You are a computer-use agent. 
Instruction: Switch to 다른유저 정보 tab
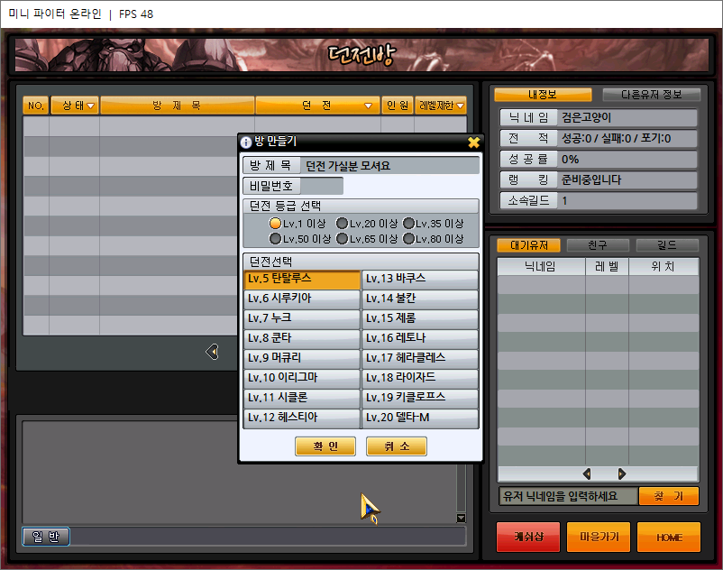click(x=652, y=95)
